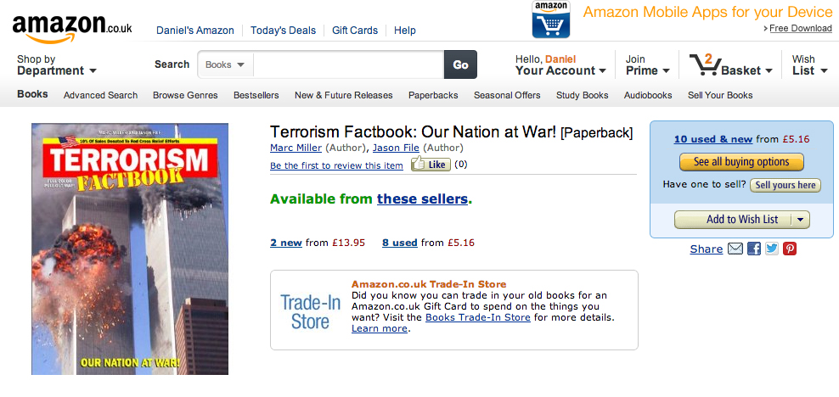Click See all buying options button

click(740, 162)
